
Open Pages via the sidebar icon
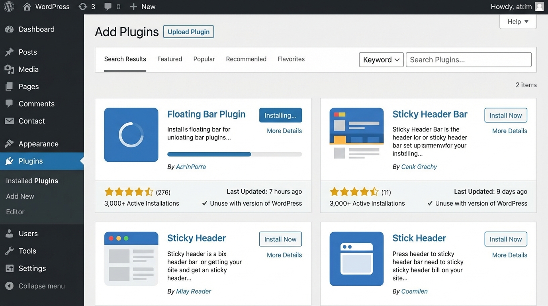click(10, 86)
